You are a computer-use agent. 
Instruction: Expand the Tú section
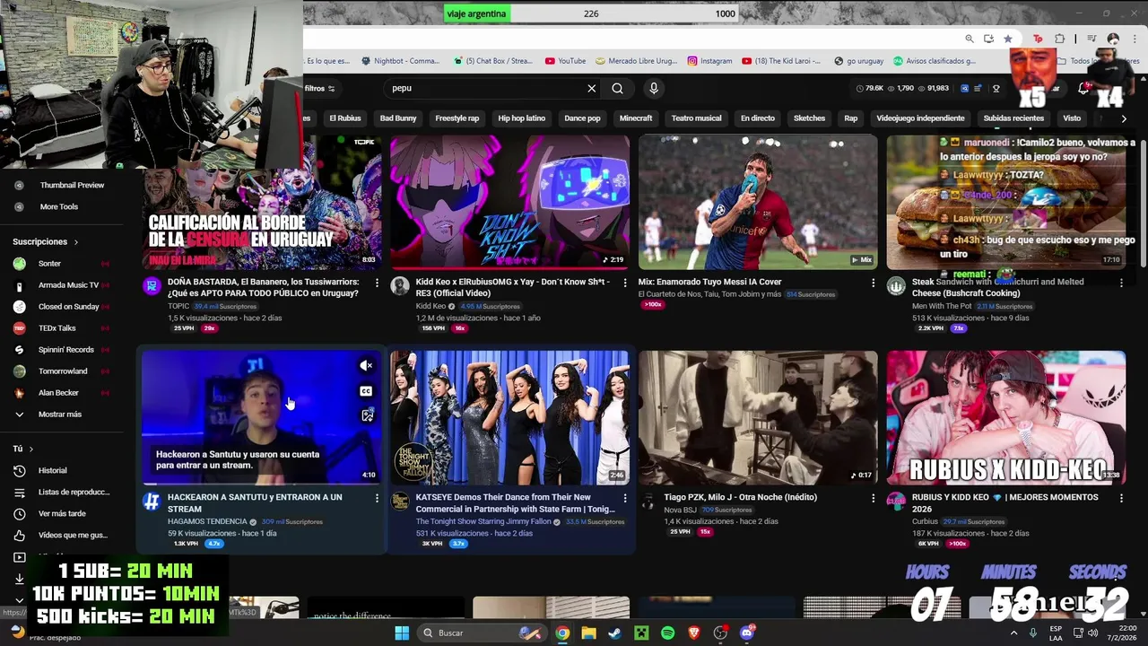[23, 449]
